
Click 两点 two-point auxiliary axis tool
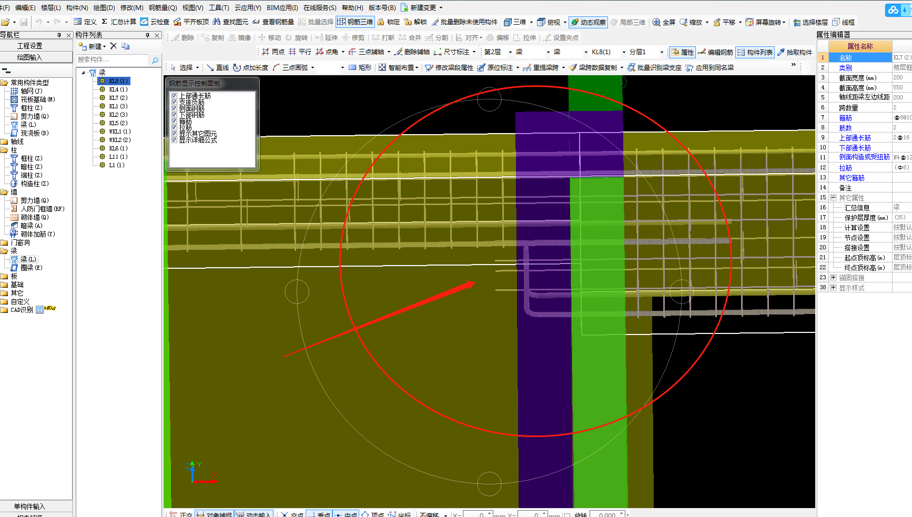click(x=273, y=52)
